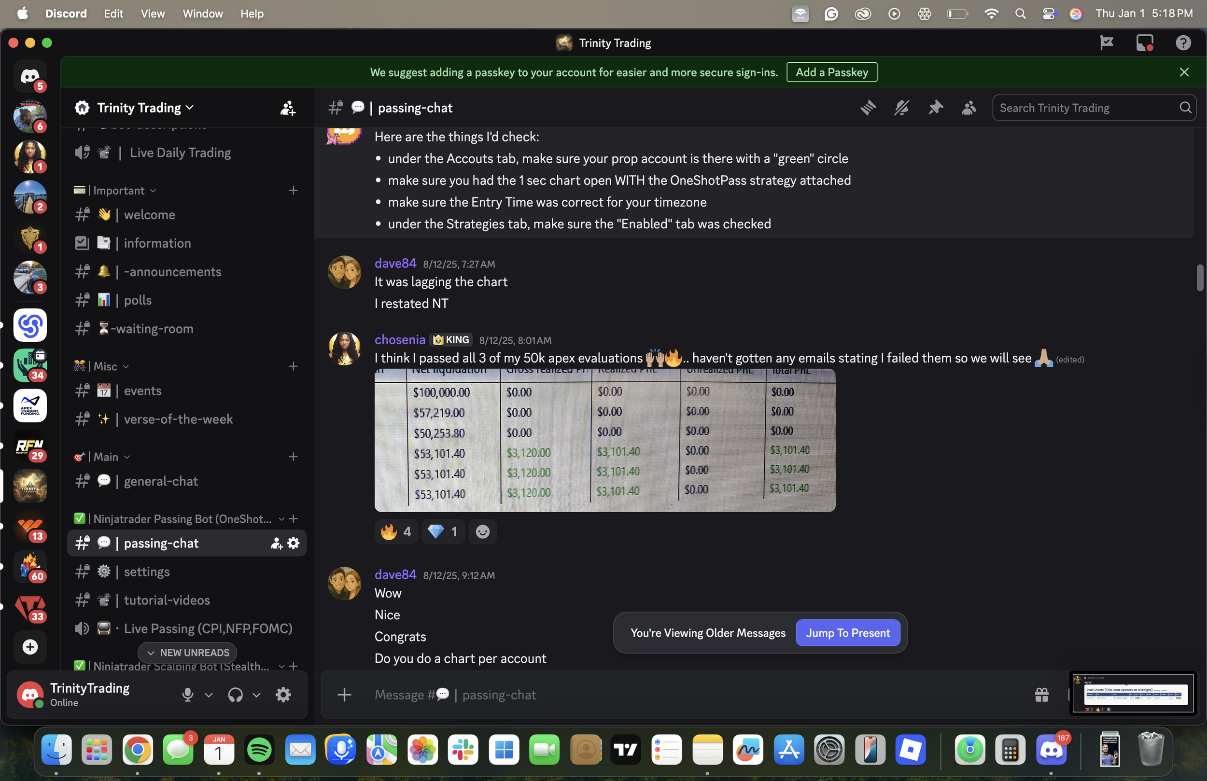Click the Add a Server plus button

click(x=30, y=647)
